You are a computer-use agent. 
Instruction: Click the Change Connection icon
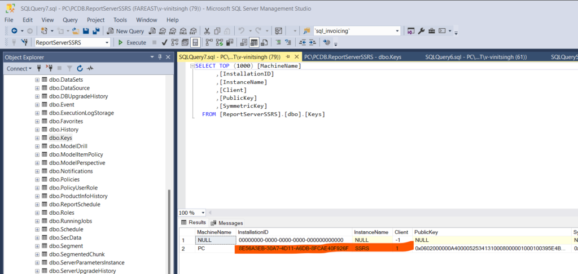tap(24, 42)
